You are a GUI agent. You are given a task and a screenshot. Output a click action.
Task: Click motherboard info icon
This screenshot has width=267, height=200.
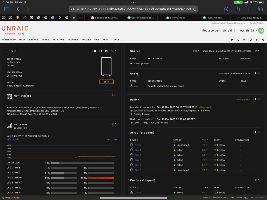pos(113,95)
